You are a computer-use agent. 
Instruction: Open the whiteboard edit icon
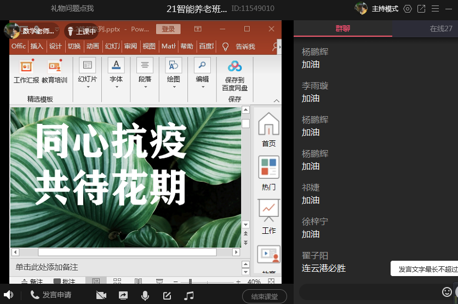pos(167,296)
